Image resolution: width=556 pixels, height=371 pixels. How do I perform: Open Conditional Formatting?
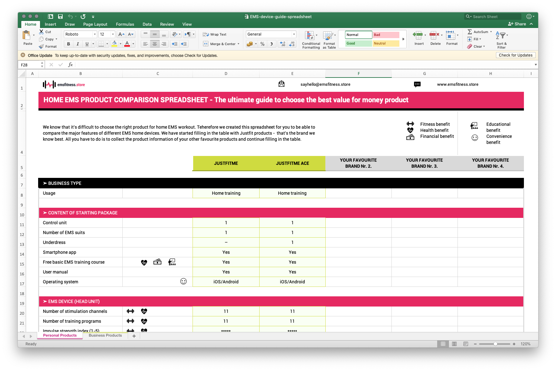click(311, 40)
